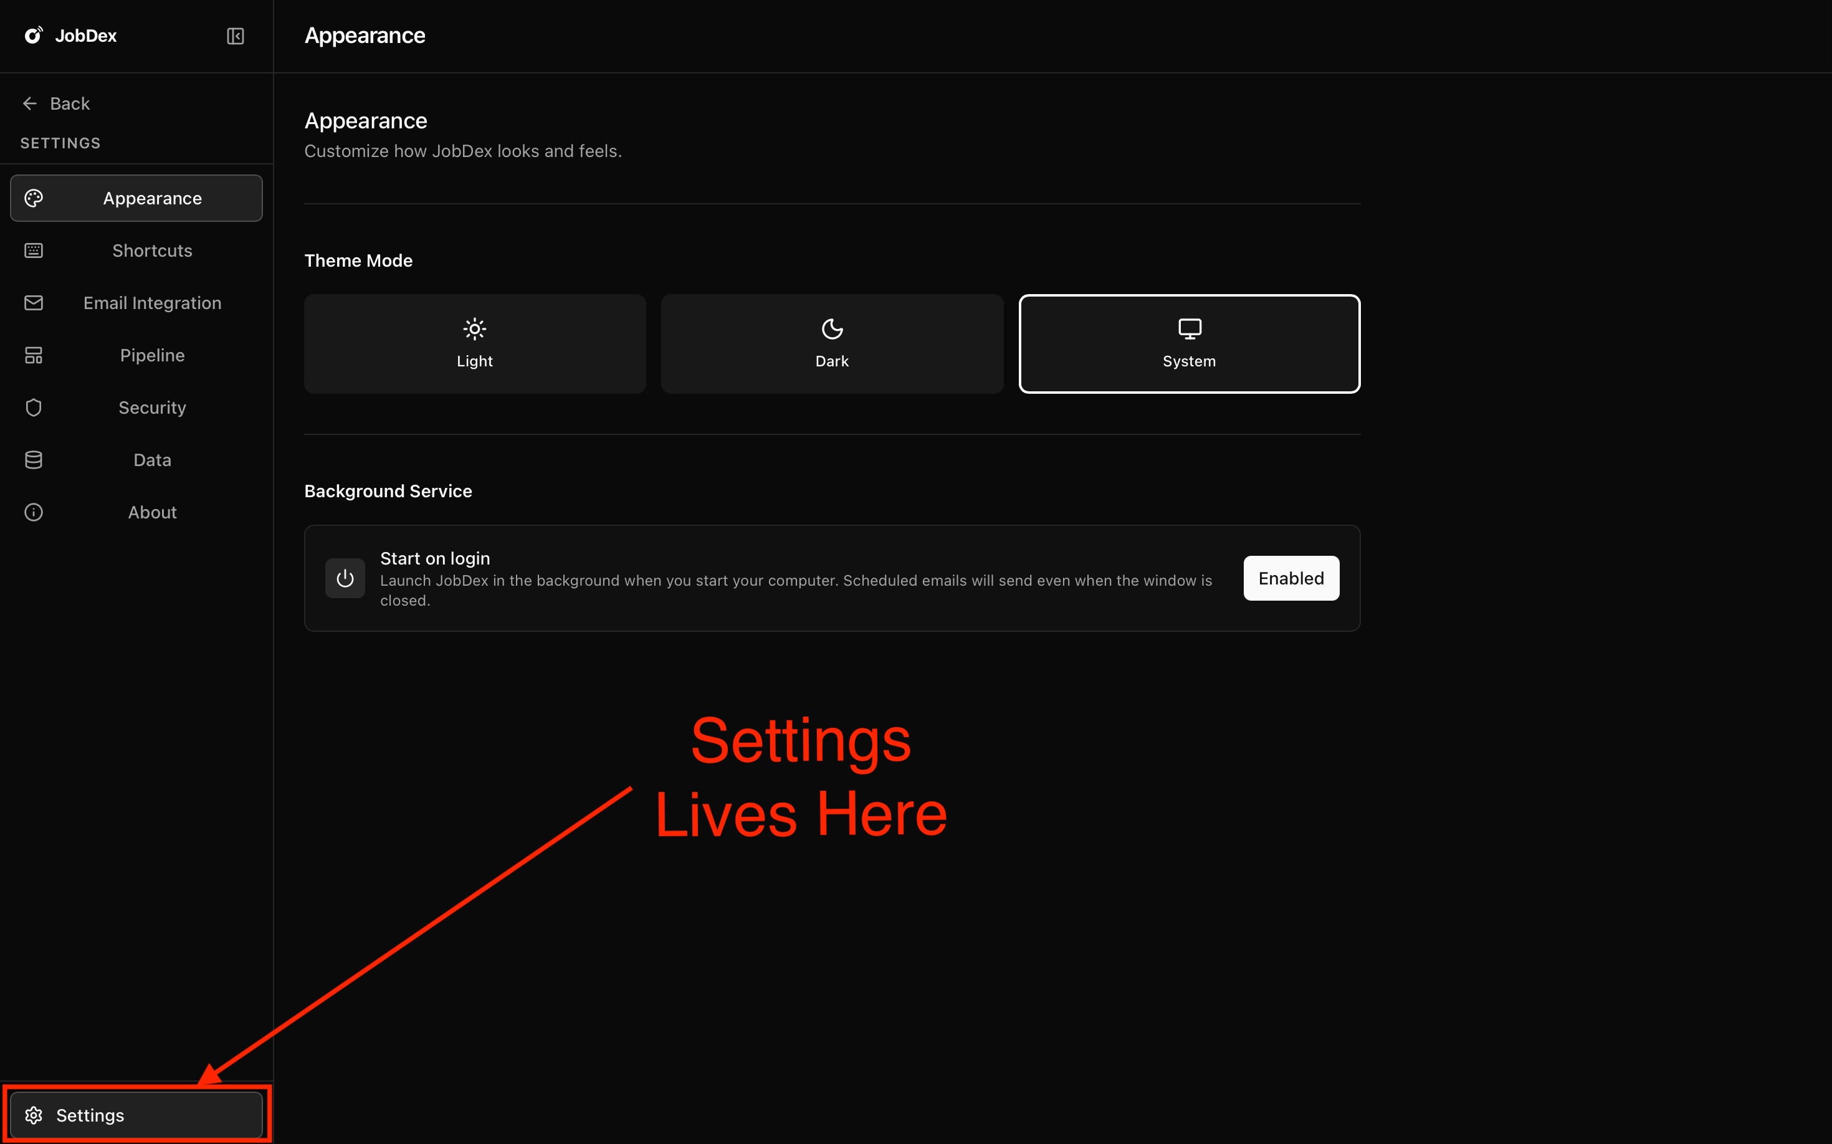The width and height of the screenshot is (1832, 1144).
Task: Click the sun icon for Light theme
Action: 474,328
